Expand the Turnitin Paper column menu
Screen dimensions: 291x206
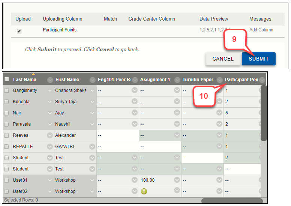coord(219,80)
